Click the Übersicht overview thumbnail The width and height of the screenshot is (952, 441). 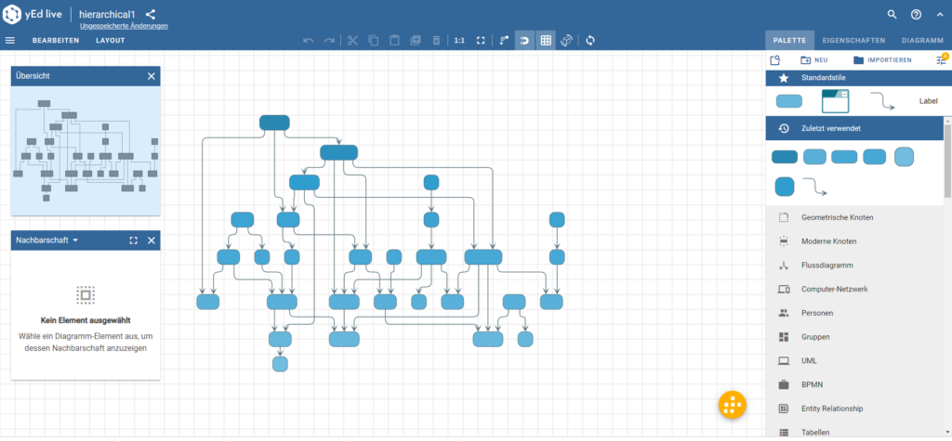[x=86, y=150]
